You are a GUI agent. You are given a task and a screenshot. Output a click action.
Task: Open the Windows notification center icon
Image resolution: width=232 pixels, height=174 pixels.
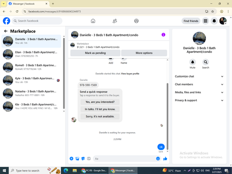coord(227,171)
